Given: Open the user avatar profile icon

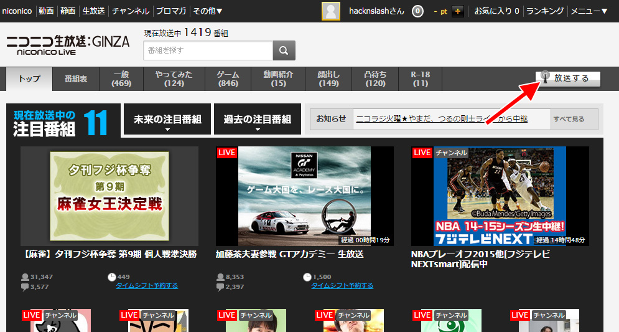Looking at the screenshot, I should pyautogui.click(x=331, y=11).
